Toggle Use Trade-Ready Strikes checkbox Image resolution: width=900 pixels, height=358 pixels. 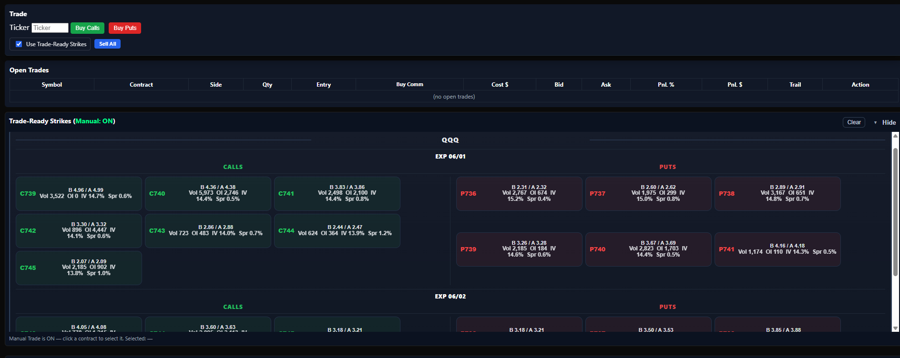19,44
